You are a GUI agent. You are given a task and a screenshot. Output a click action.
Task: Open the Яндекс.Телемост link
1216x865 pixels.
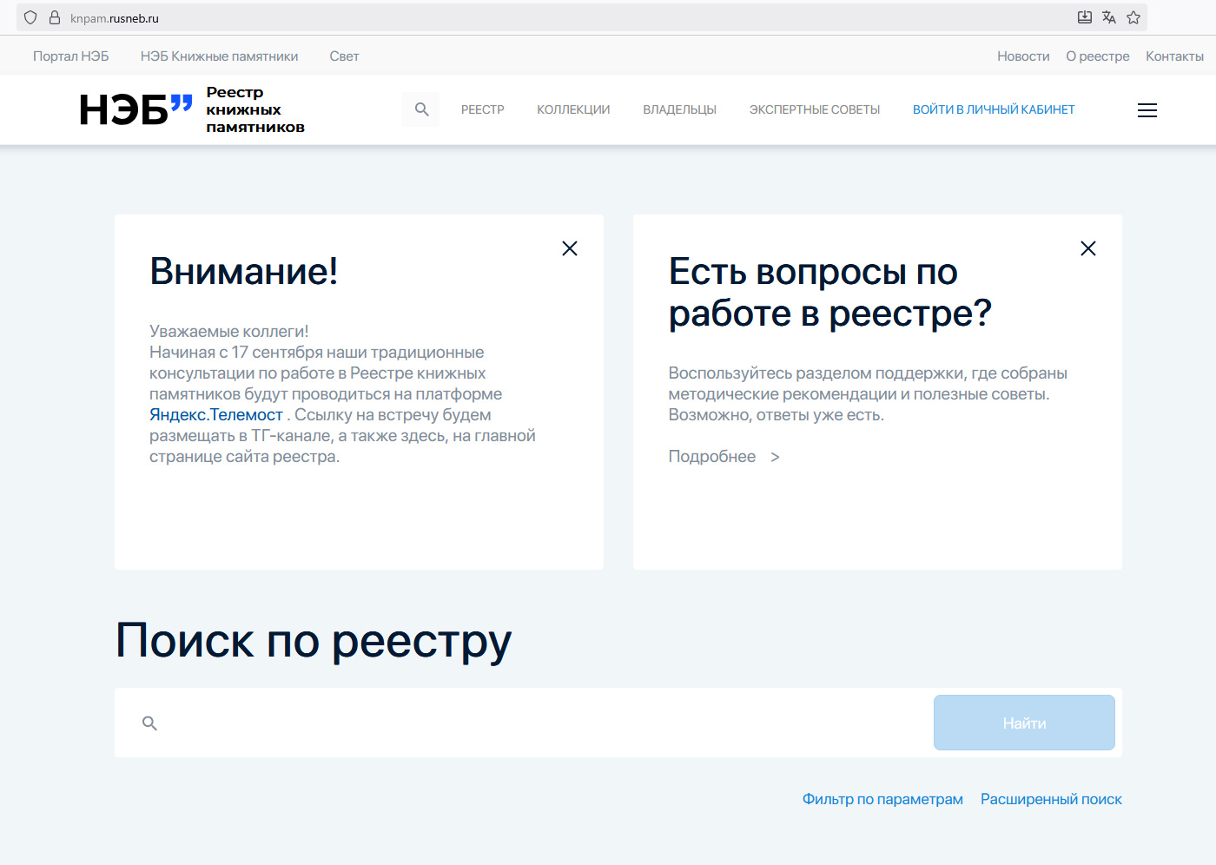(x=216, y=414)
